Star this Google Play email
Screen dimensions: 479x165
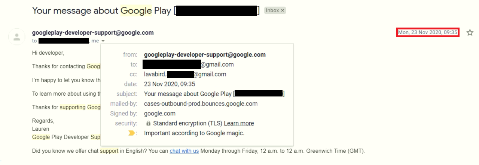pos(470,33)
